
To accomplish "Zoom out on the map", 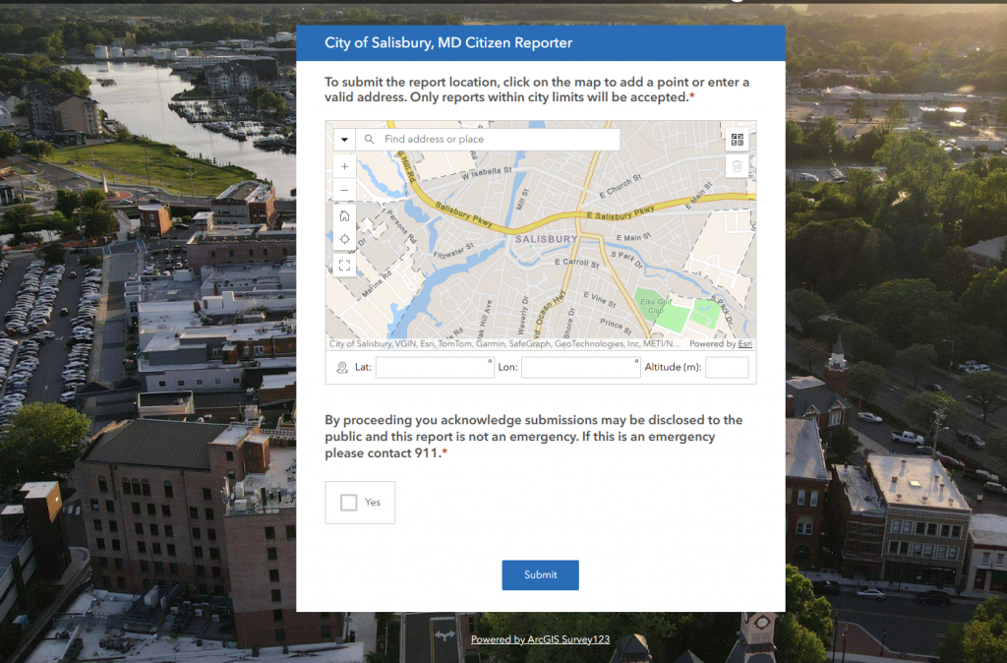I will click(x=344, y=191).
